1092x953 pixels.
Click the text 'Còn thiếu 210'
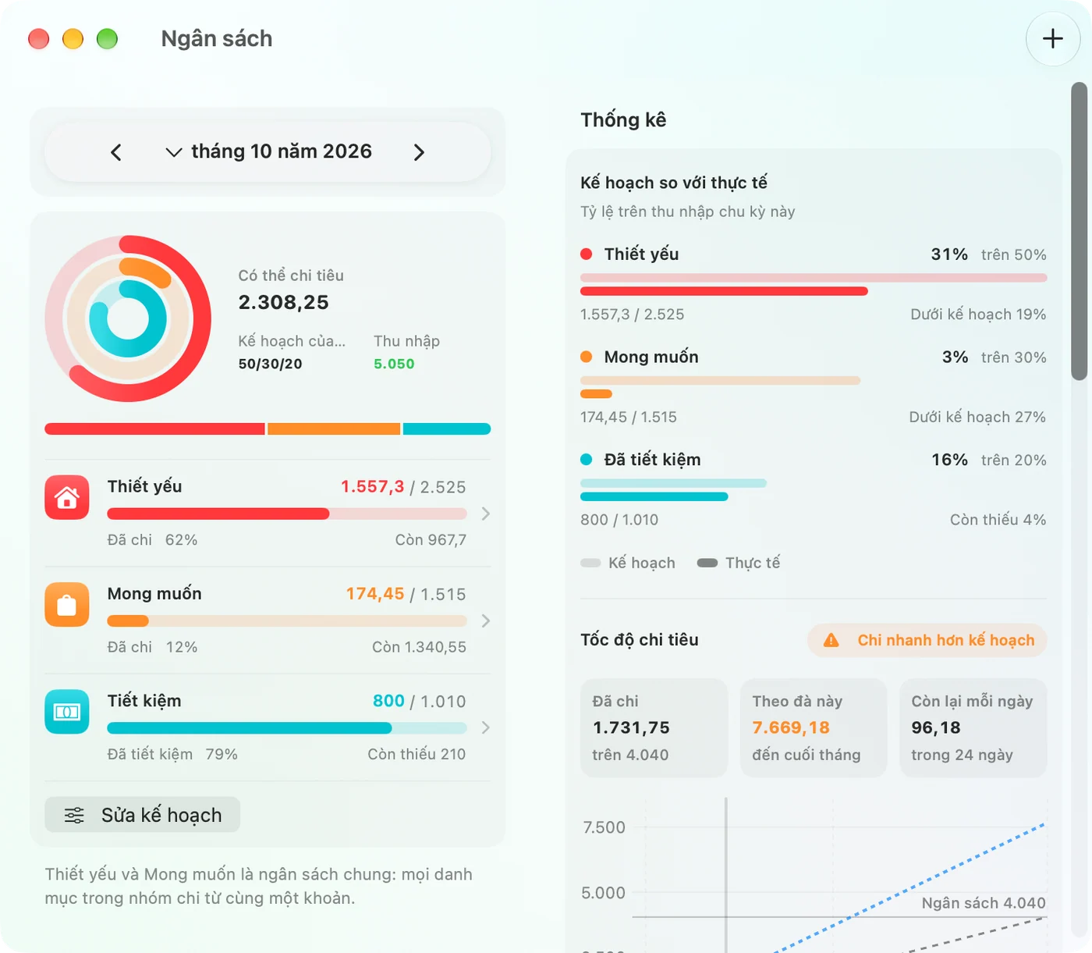pyautogui.click(x=417, y=754)
